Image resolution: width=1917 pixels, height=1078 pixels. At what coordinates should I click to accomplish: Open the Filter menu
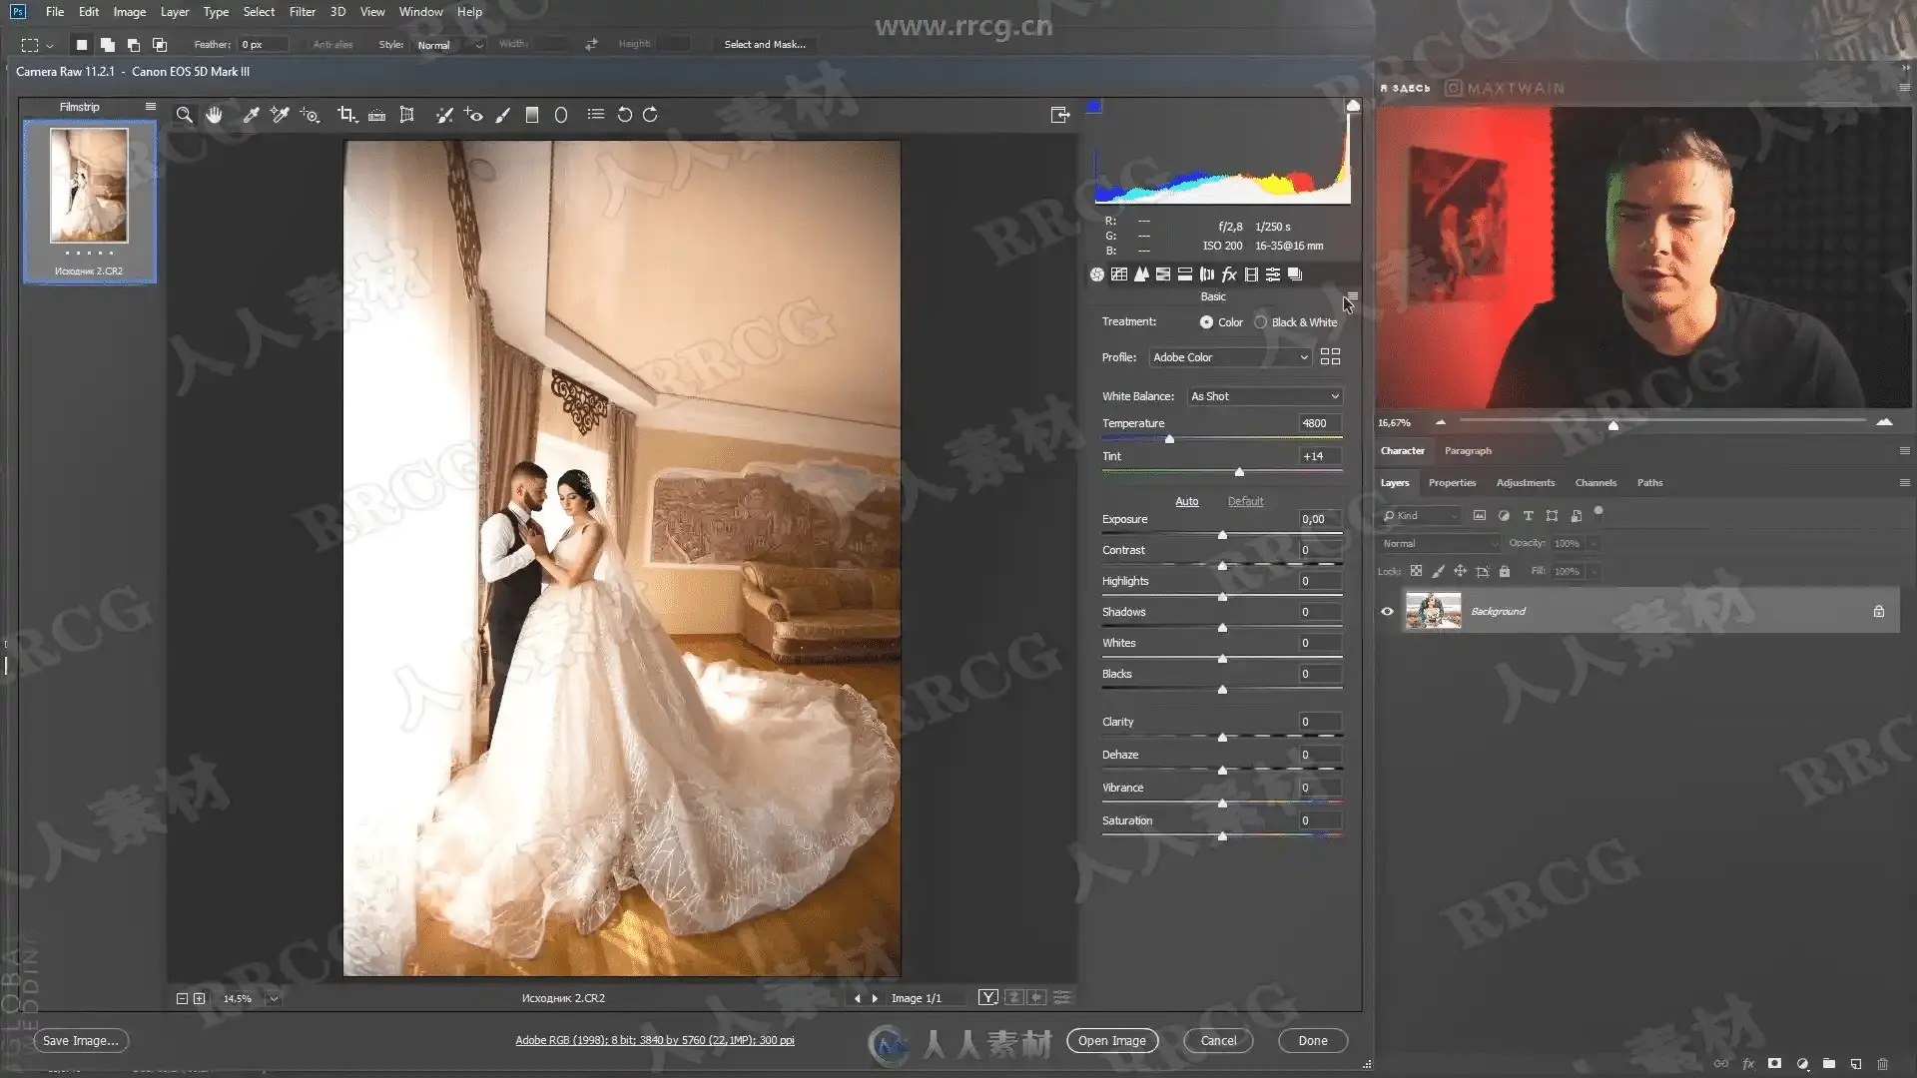(302, 12)
